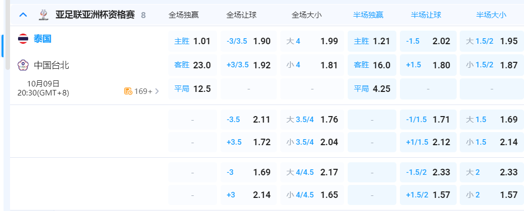
Task: Click the AFC Asian Cup league logo
Action: [x=43, y=15]
